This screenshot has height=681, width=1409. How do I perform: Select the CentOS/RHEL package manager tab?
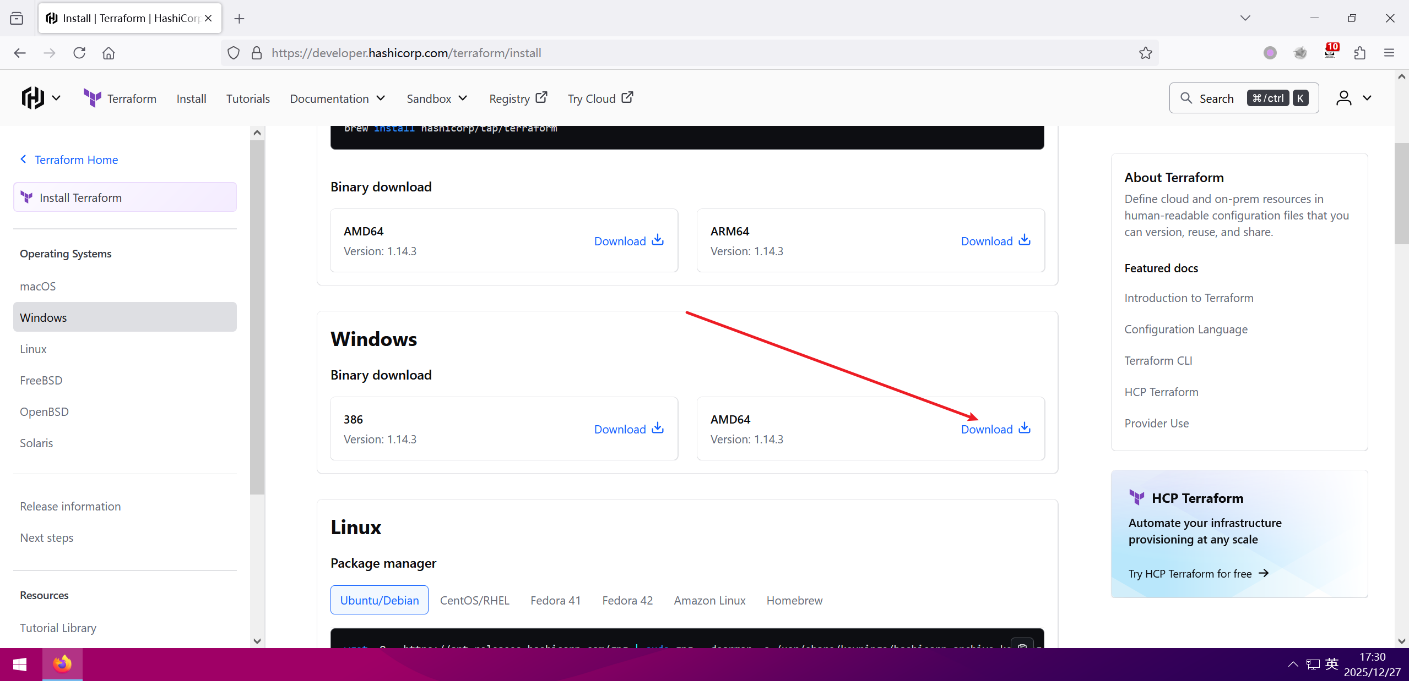(x=474, y=600)
